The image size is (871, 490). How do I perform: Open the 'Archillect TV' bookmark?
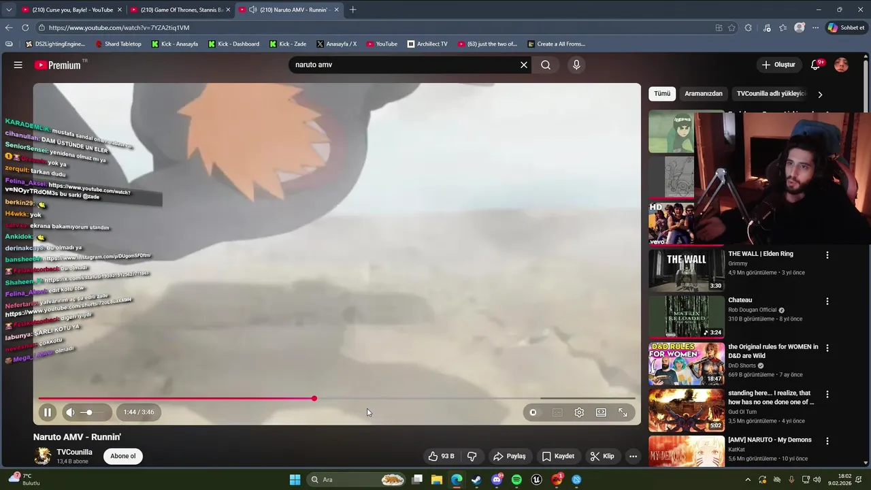pyautogui.click(x=427, y=44)
